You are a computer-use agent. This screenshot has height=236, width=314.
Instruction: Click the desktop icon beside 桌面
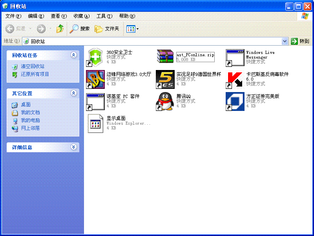(x=15, y=105)
